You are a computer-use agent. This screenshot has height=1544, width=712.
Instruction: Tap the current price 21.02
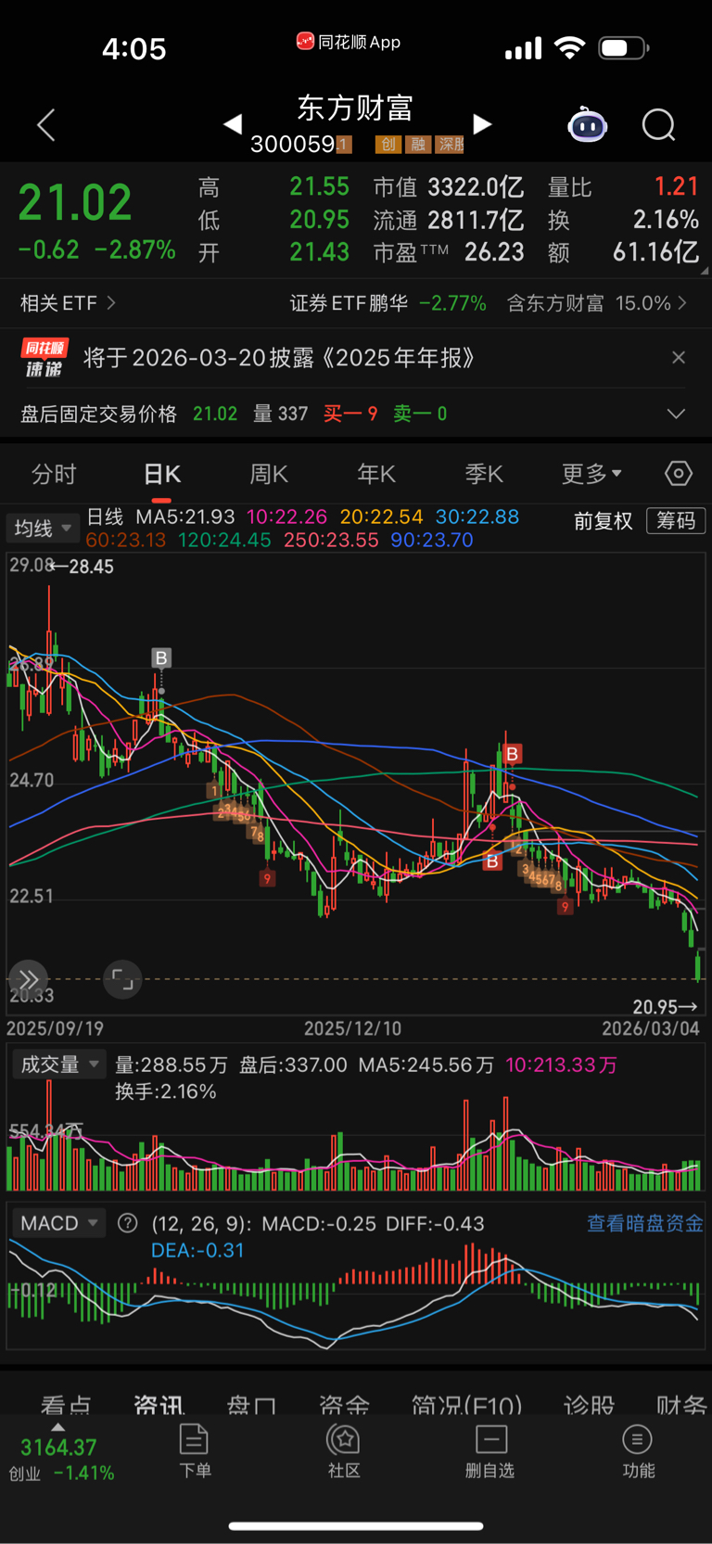coord(75,203)
